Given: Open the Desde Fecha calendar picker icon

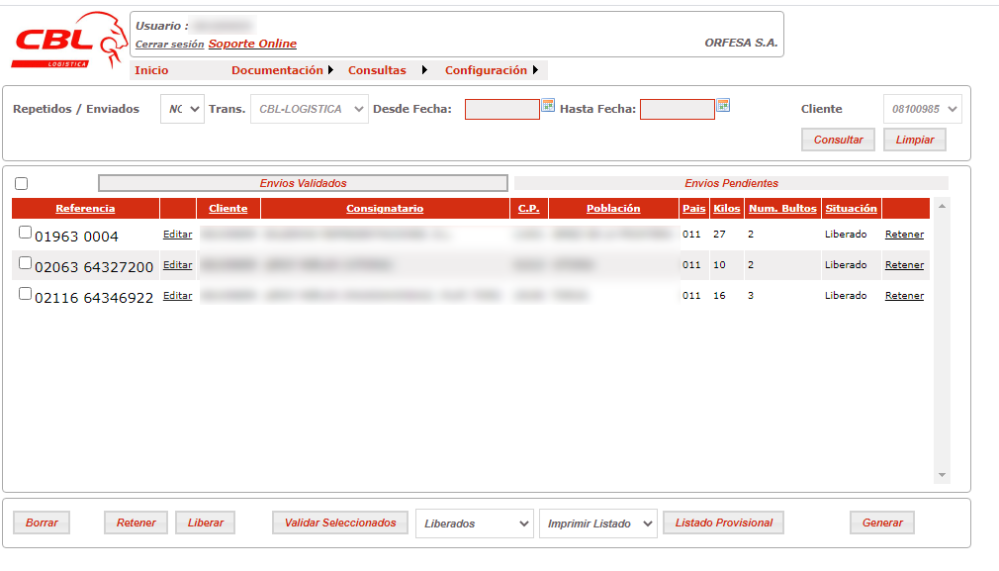Looking at the screenshot, I should pos(548,106).
